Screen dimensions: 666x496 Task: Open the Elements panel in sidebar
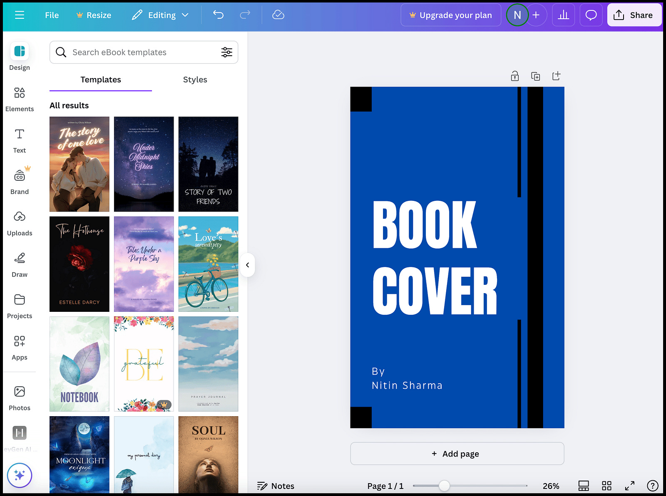tap(20, 100)
